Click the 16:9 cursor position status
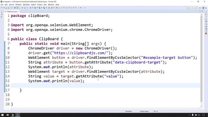This screenshot has width=208, height=117. click(x=156, y=111)
